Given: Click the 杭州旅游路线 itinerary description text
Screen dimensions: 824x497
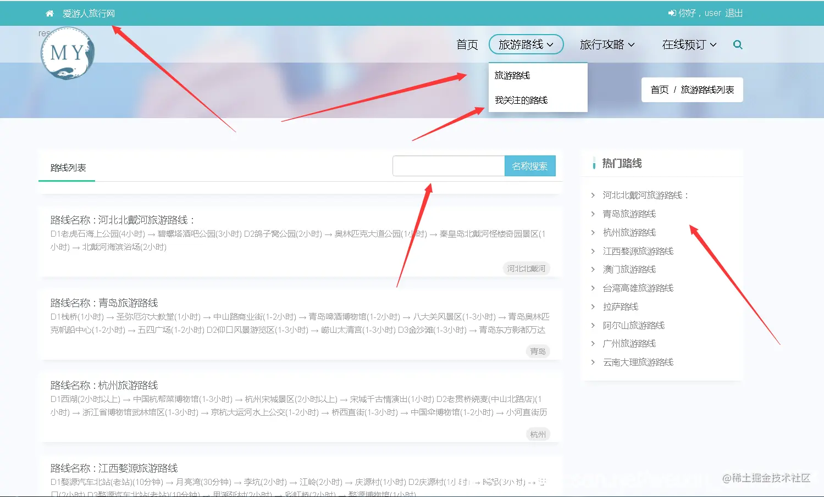Looking at the screenshot, I should pos(299,405).
